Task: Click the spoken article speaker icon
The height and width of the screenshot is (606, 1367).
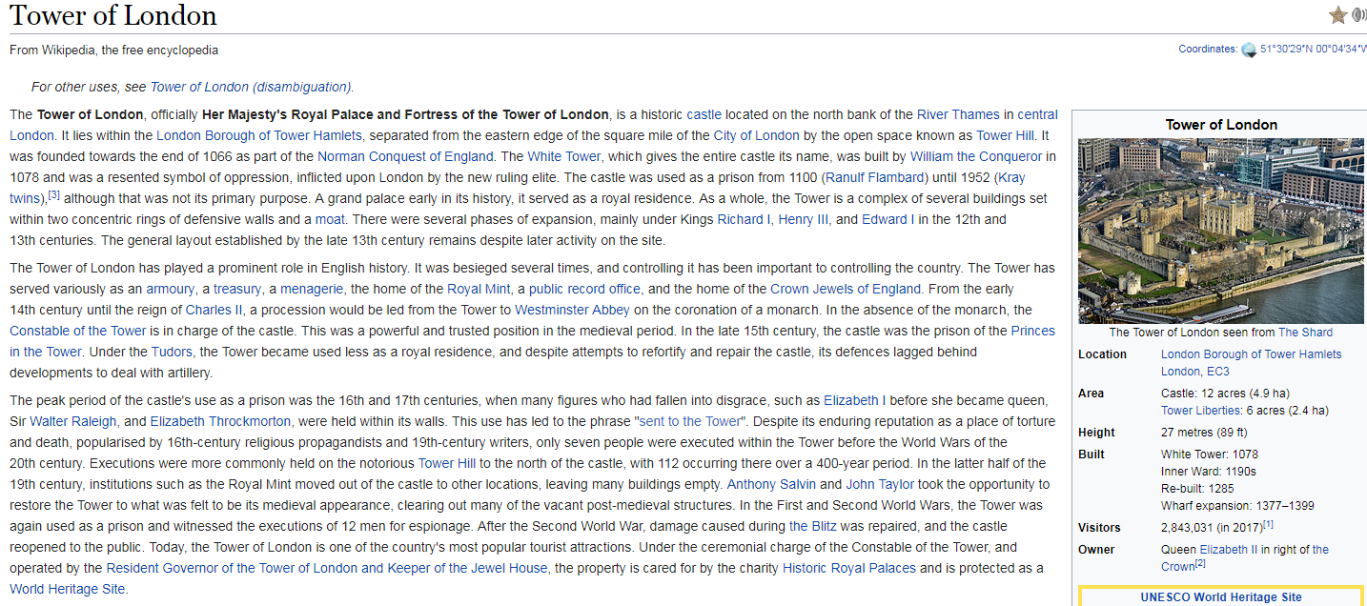Action: click(1358, 15)
